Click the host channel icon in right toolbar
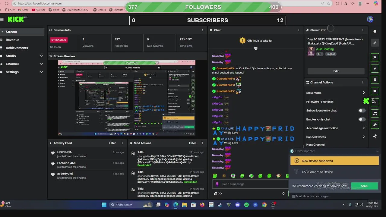386x217 pixels. (375, 114)
